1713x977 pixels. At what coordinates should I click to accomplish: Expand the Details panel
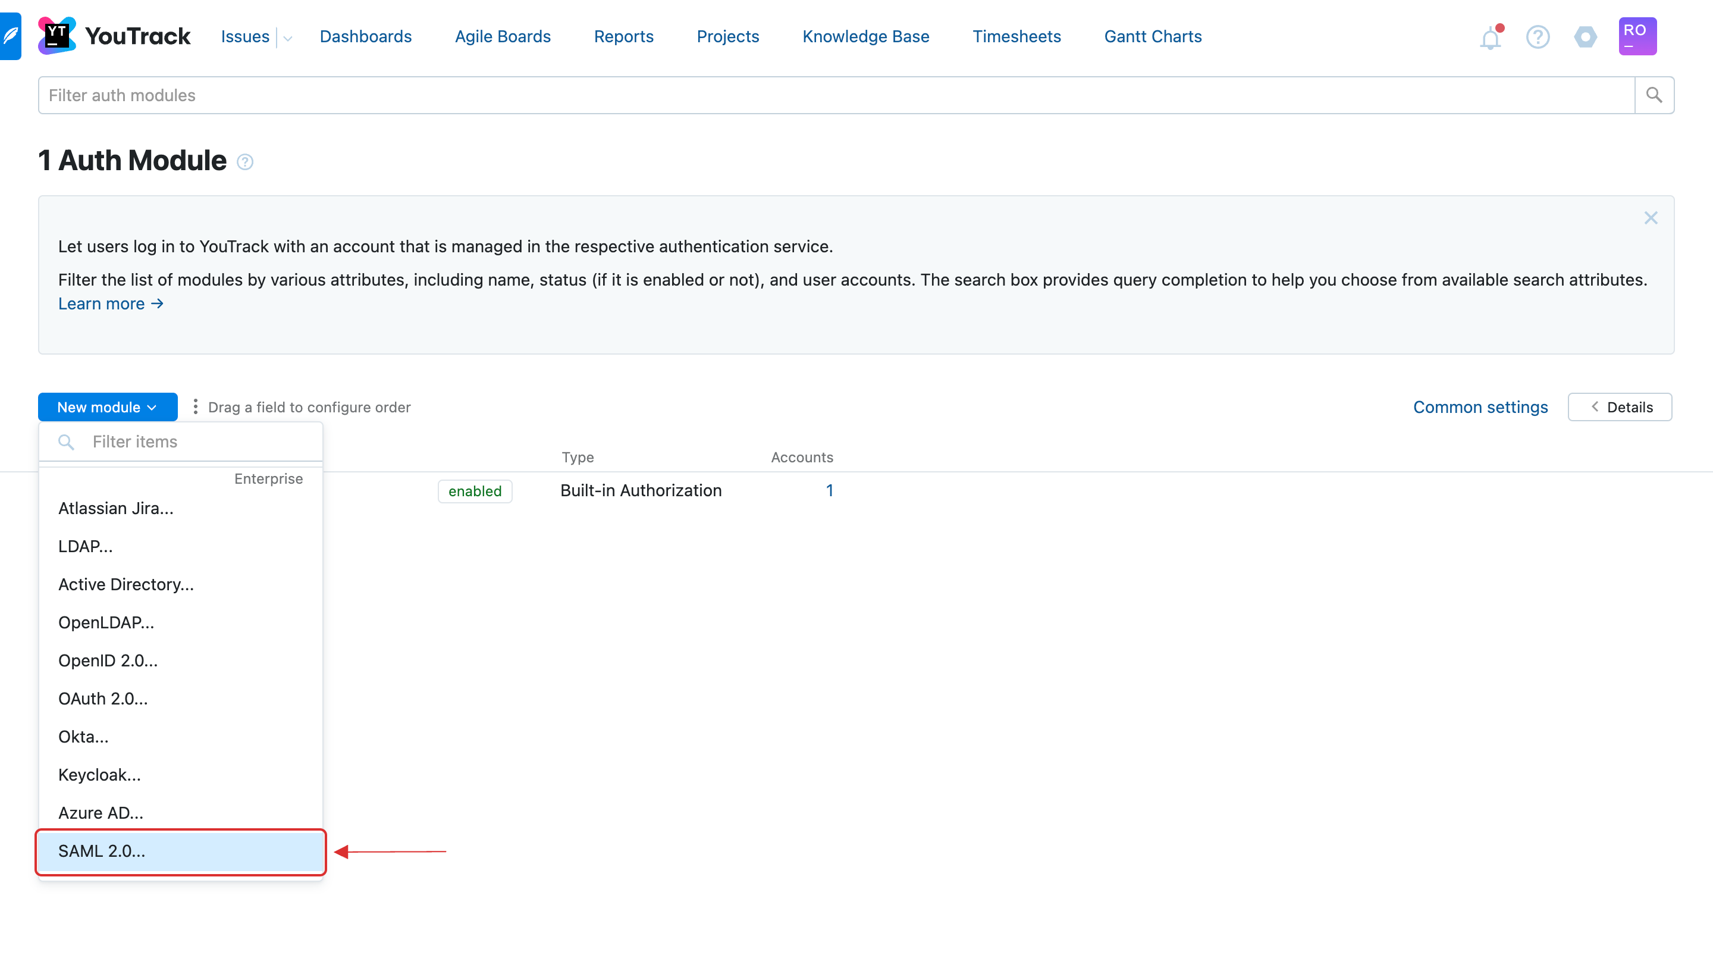[x=1619, y=406]
